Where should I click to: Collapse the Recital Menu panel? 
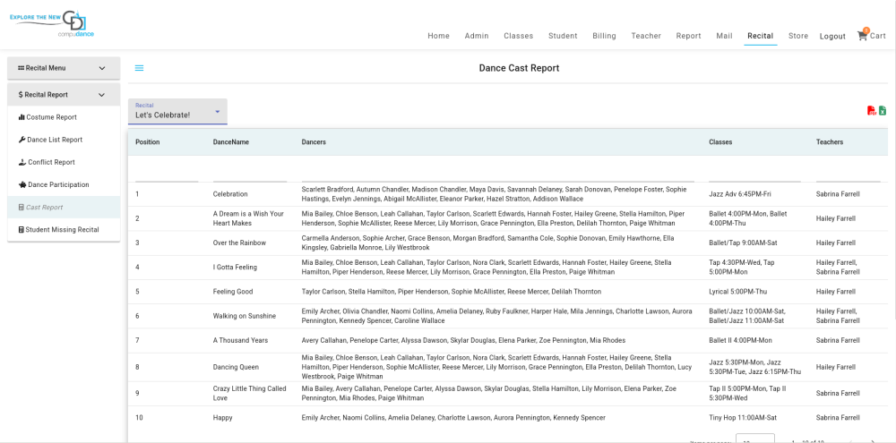(x=64, y=68)
